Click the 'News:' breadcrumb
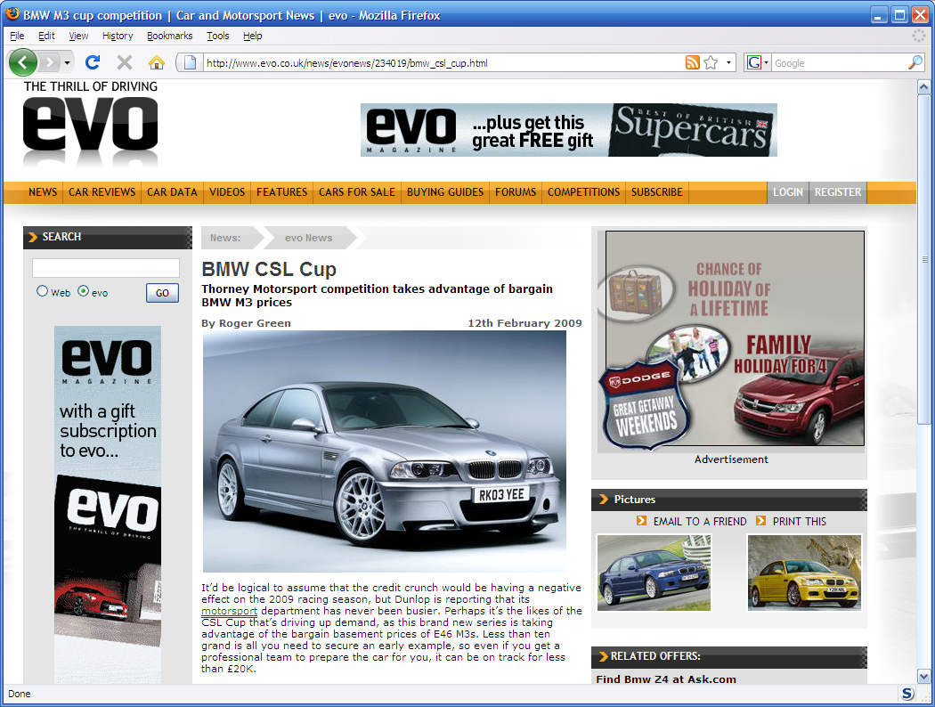 click(225, 238)
